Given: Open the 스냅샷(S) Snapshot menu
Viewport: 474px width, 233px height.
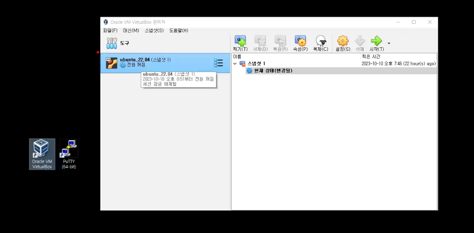Looking at the screenshot, I should (154, 31).
